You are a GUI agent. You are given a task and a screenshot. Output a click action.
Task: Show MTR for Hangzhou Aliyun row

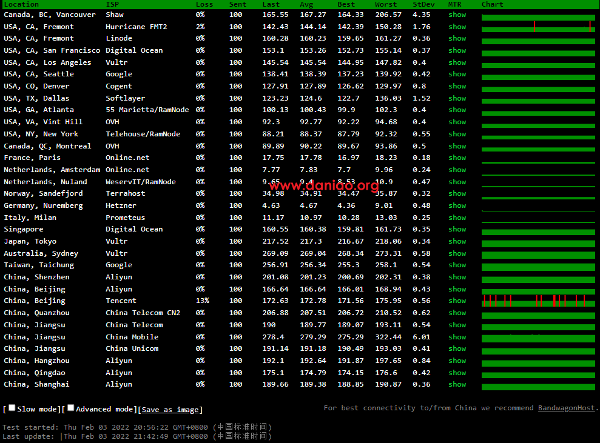tap(457, 361)
